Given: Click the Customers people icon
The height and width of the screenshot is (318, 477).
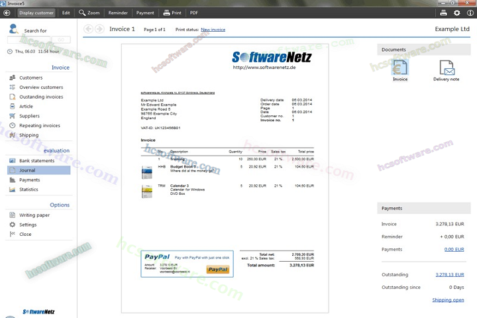Looking at the screenshot, I should 12,78.
